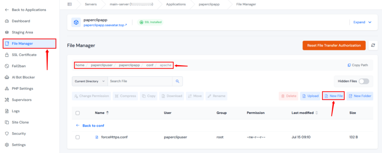The image size is (382, 153).
Task: Open AI Bot Blocker in the sidebar
Action: pos(20,77)
